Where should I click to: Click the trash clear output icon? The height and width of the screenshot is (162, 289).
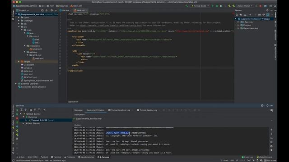coord(271,150)
